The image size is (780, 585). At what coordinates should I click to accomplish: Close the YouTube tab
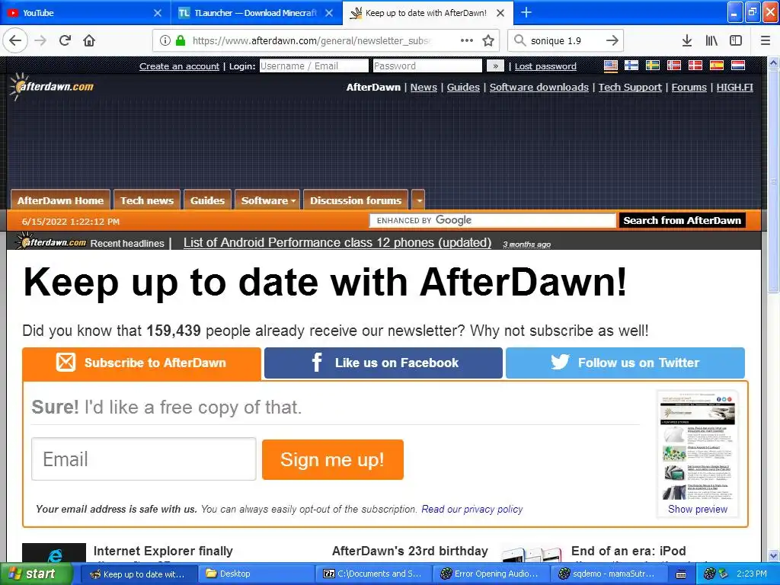pyautogui.click(x=157, y=13)
